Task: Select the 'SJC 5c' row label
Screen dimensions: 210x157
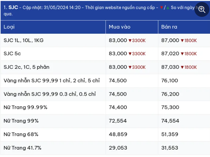Action: pyautogui.click(x=12, y=54)
